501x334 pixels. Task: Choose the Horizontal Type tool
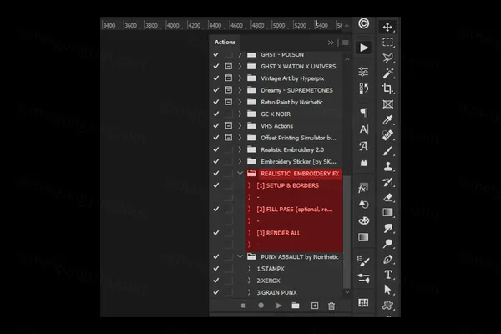pos(388,274)
